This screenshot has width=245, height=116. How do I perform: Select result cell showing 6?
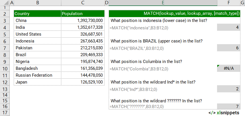228,48
